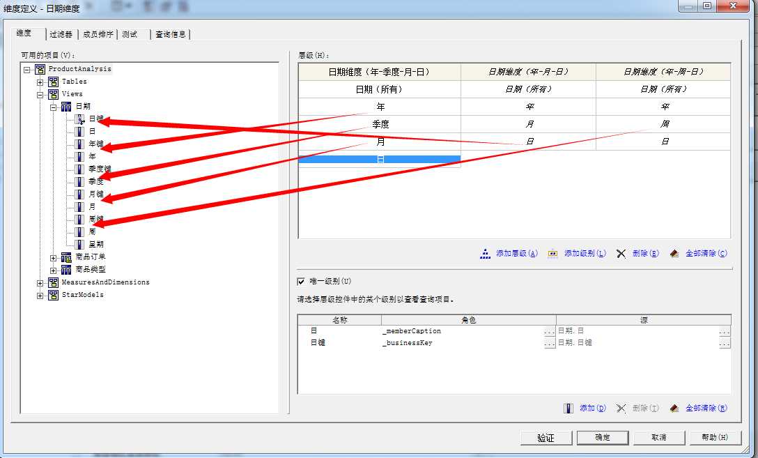Select the 星期 query item icon
This screenshot has width=758, height=458.
(x=79, y=245)
